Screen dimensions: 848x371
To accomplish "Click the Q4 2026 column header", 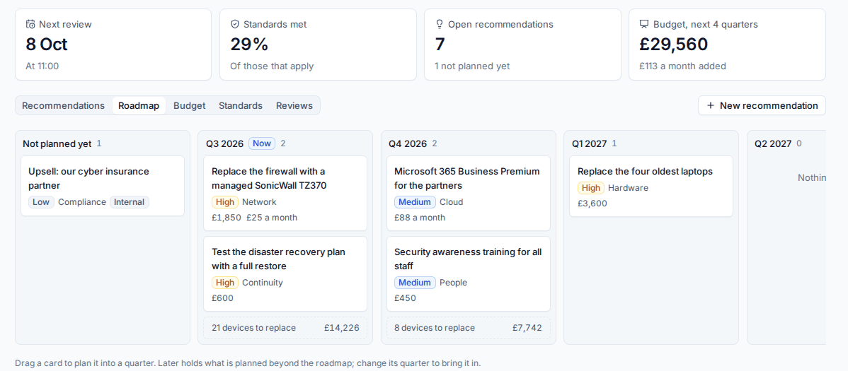I will pos(408,143).
